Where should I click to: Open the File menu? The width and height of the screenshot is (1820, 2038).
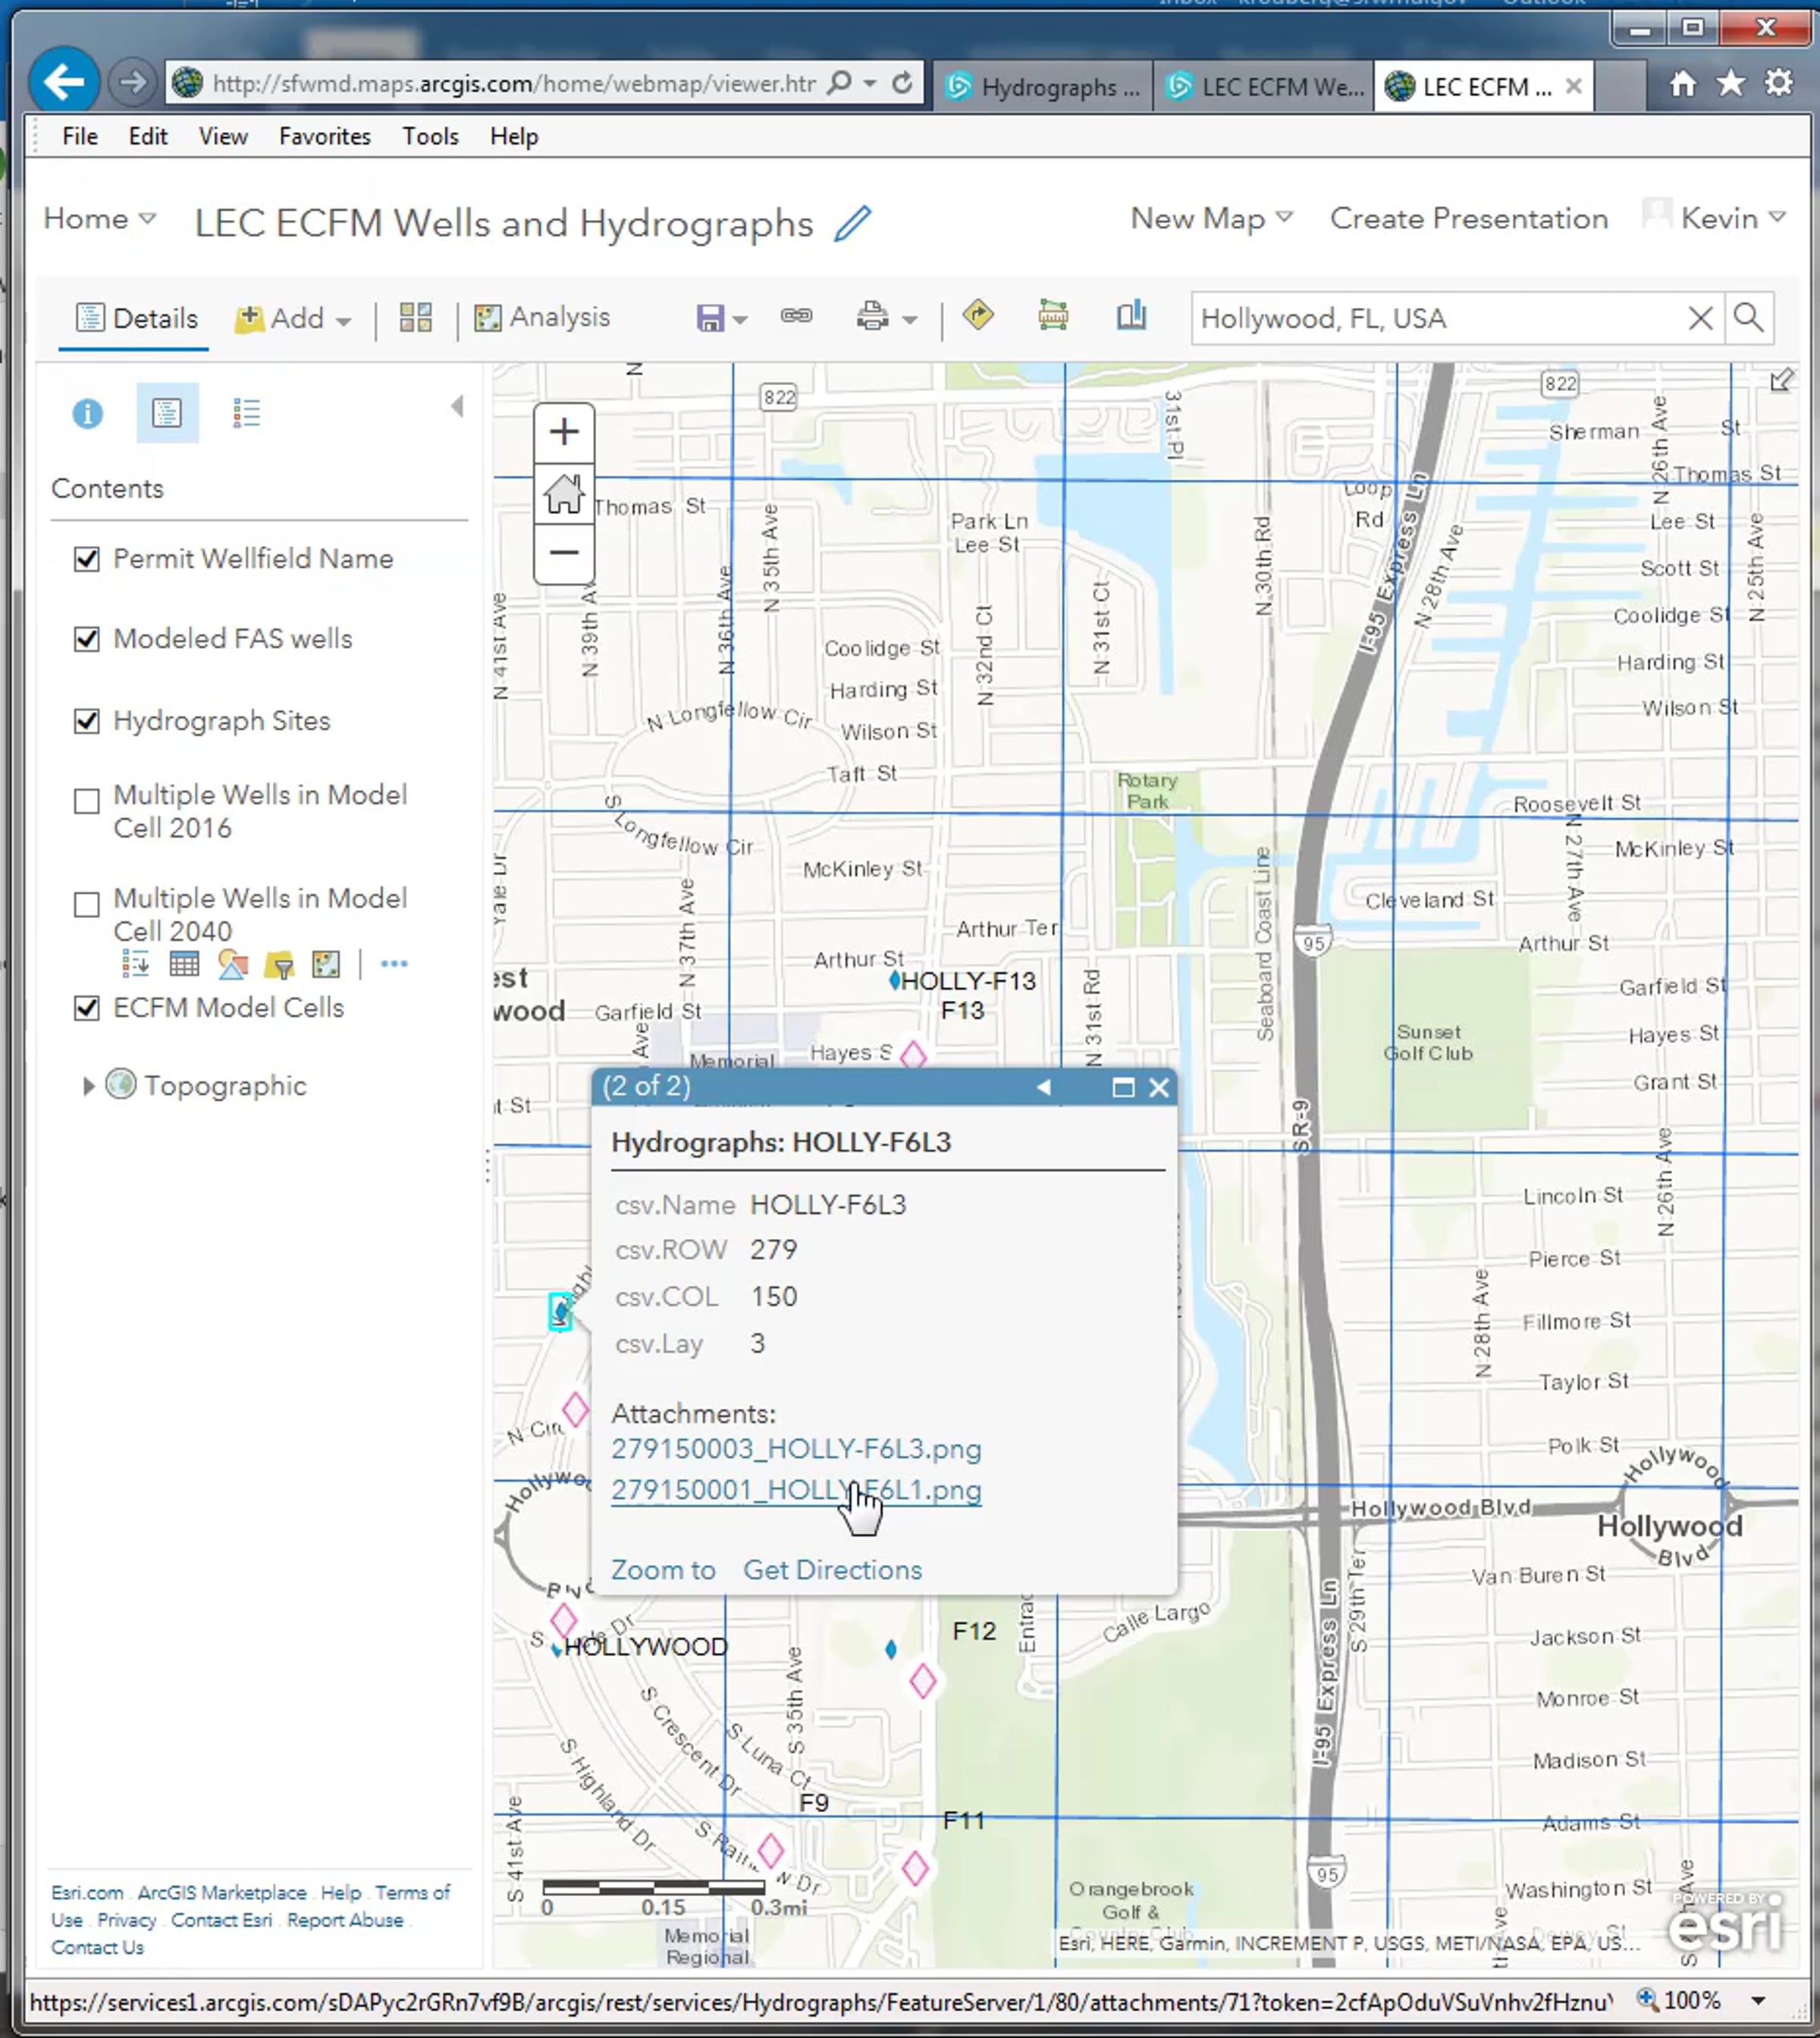(80, 136)
